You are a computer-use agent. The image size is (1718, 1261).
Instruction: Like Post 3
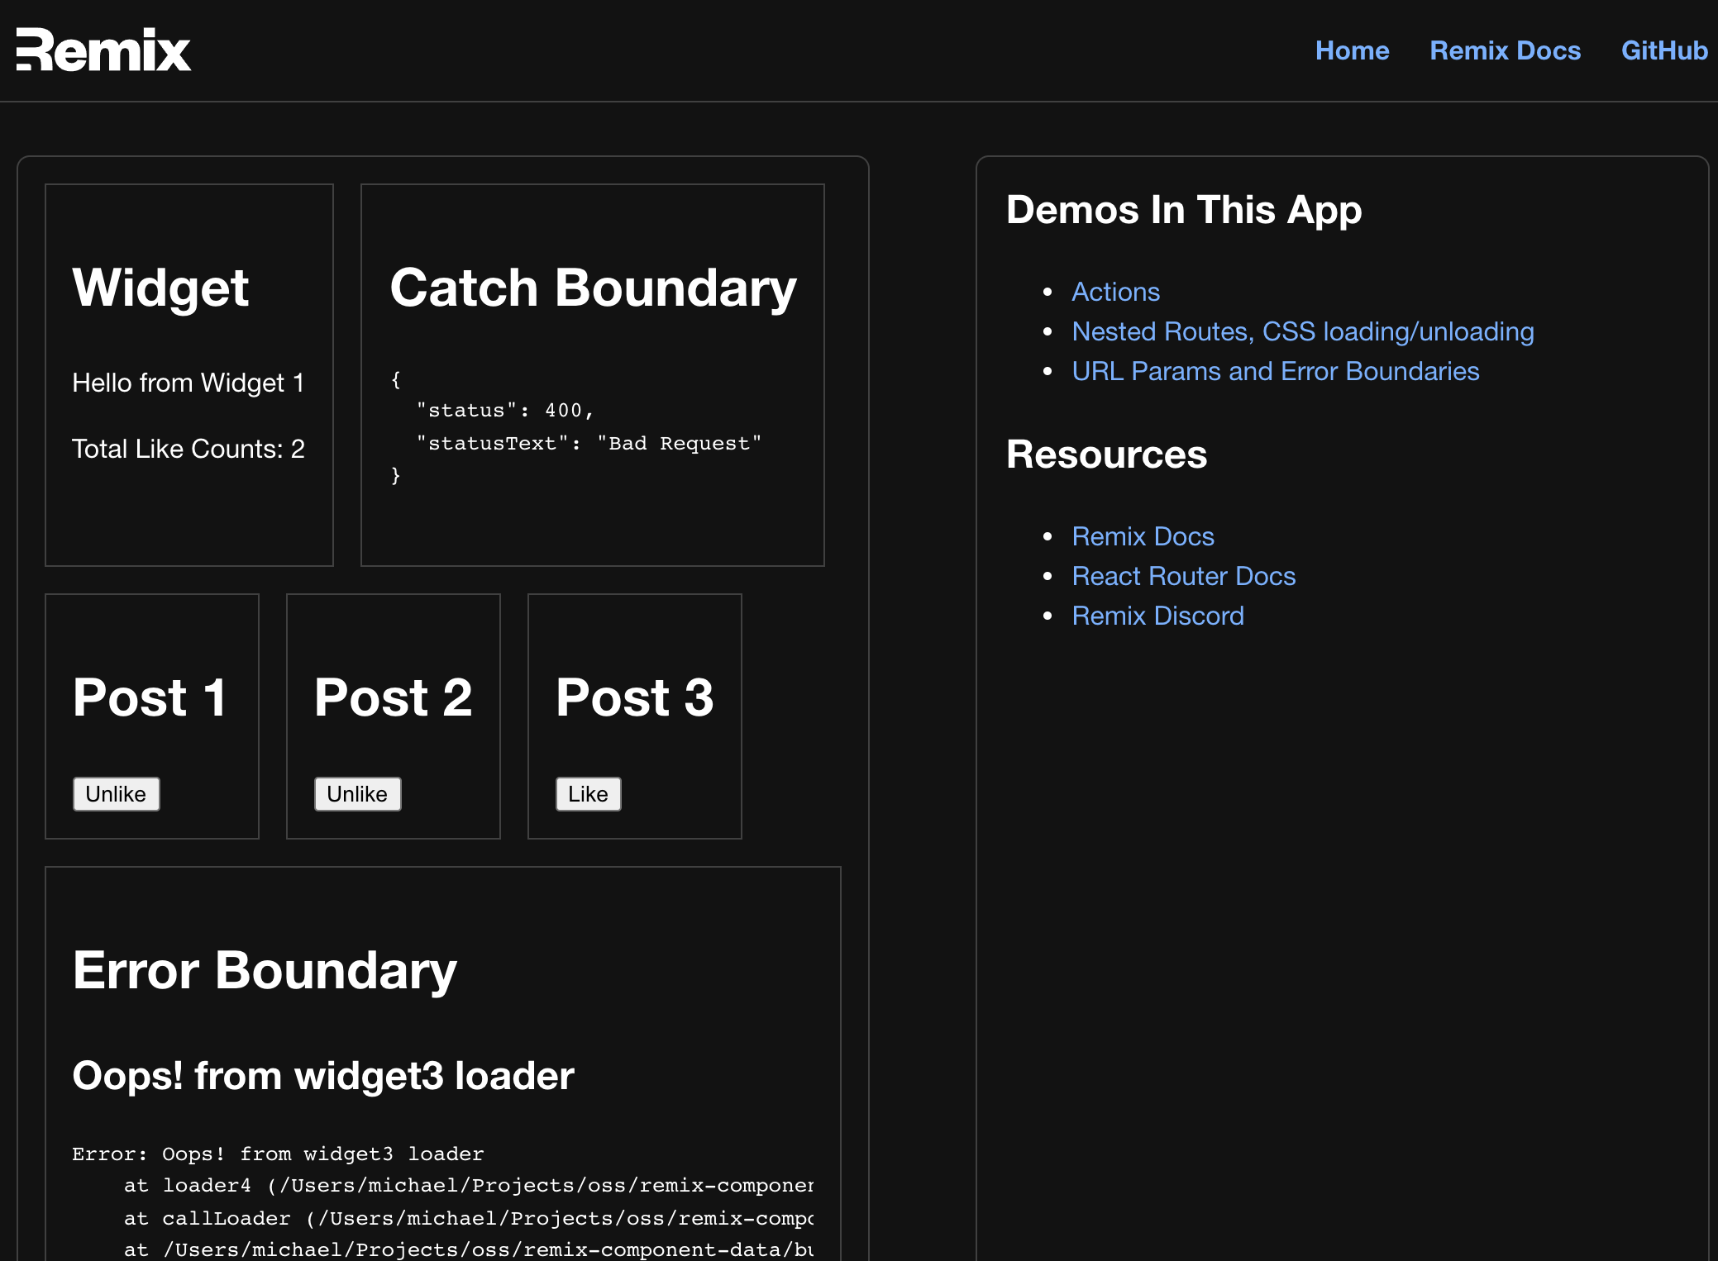[x=588, y=794]
